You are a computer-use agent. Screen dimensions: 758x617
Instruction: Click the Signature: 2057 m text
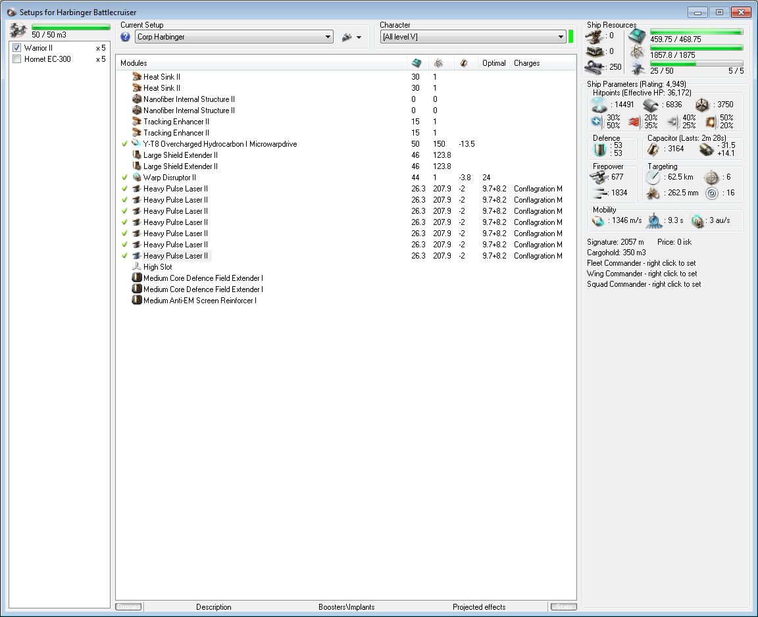(x=615, y=242)
